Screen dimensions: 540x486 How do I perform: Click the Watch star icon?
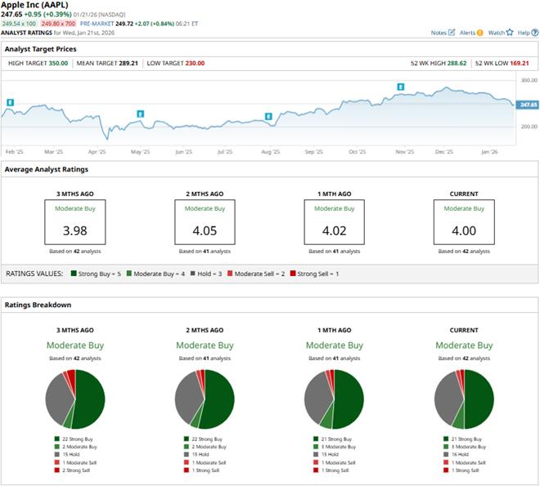click(510, 33)
